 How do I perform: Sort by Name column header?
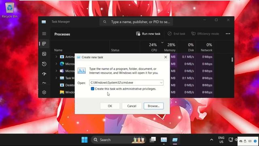tap(58, 50)
